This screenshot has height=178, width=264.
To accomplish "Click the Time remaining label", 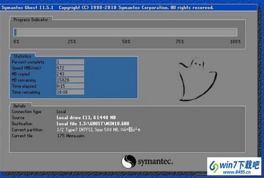I will point(26,93).
